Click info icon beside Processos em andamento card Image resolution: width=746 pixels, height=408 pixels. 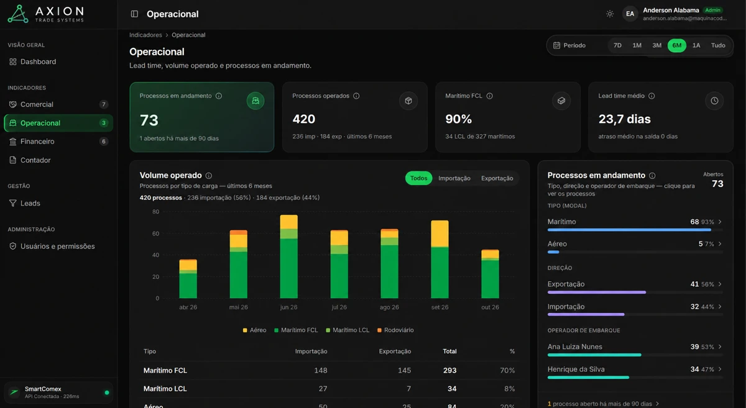pos(219,96)
